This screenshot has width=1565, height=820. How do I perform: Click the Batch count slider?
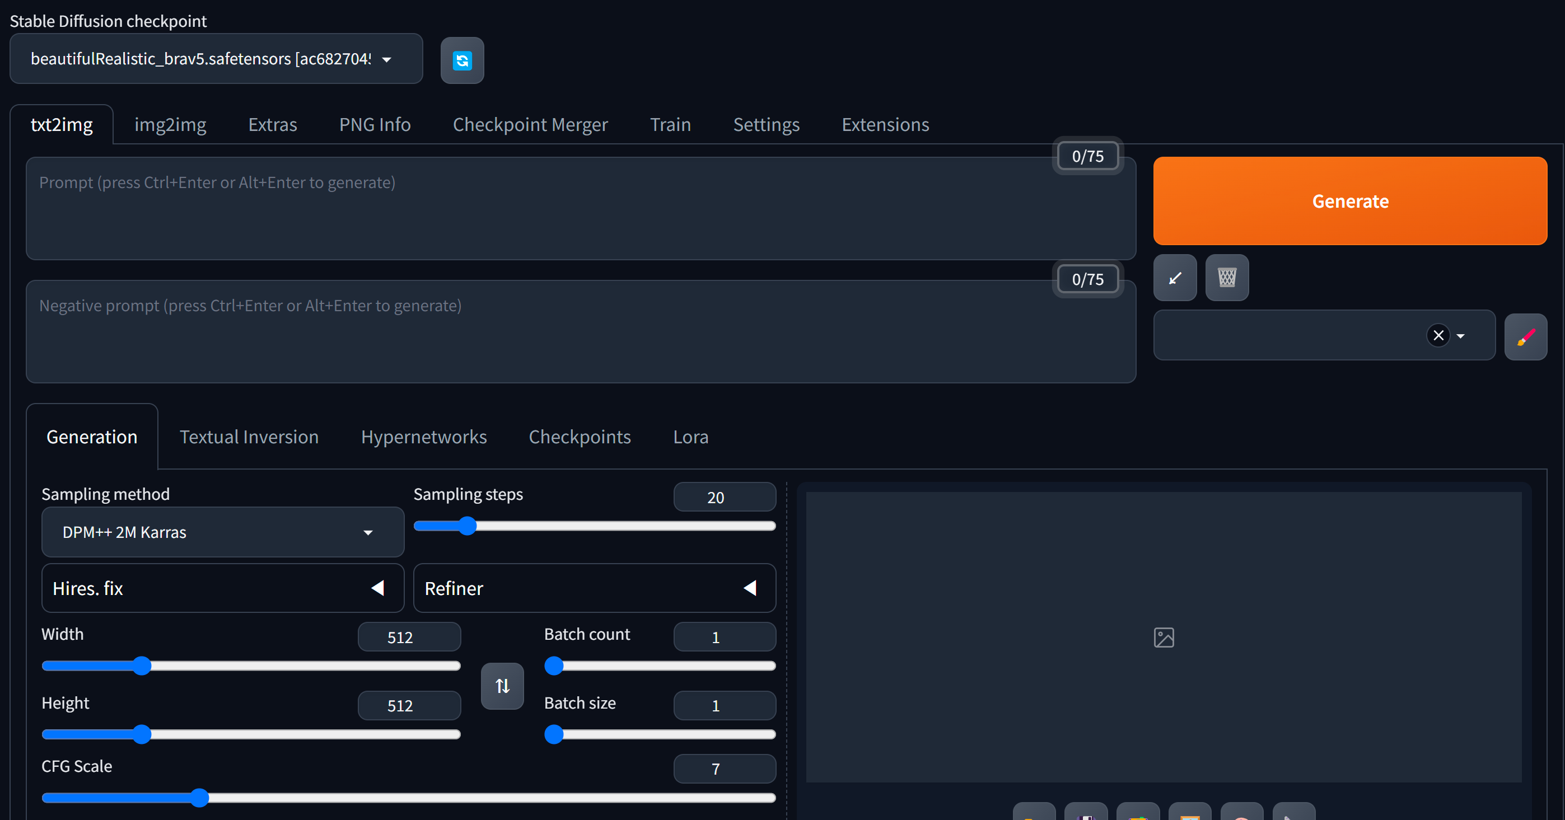[x=660, y=666]
